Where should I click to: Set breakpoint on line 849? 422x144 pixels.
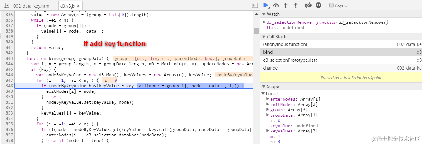(9, 91)
